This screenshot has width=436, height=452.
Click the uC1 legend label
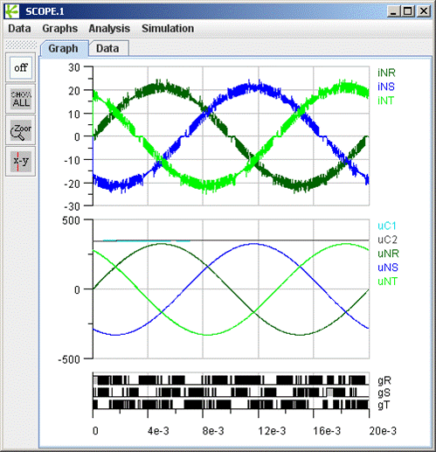387,226
